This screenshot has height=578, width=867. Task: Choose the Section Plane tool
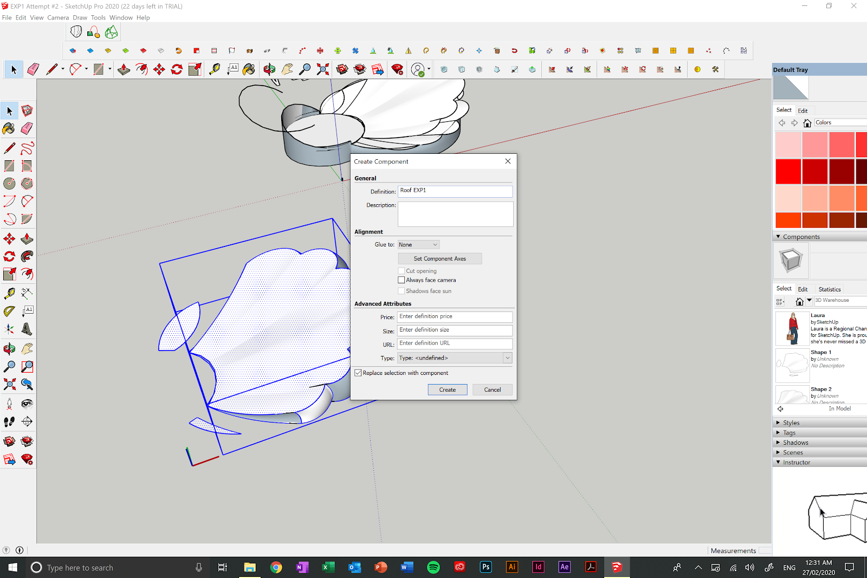click(27, 422)
